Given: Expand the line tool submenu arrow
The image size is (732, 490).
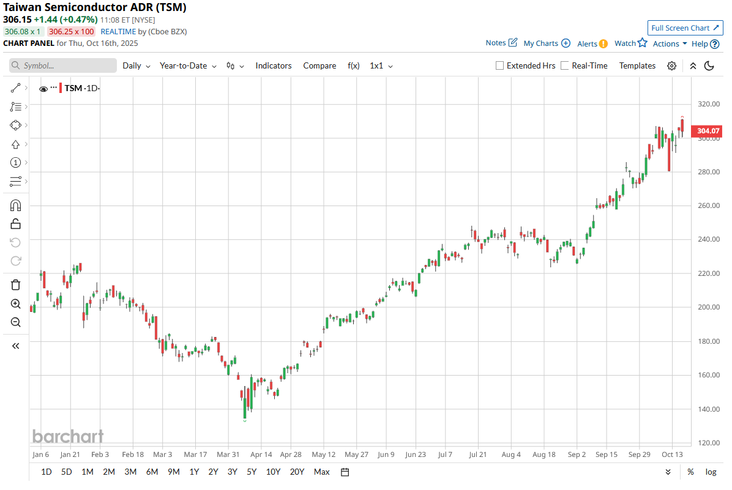Looking at the screenshot, I should [x=26, y=87].
